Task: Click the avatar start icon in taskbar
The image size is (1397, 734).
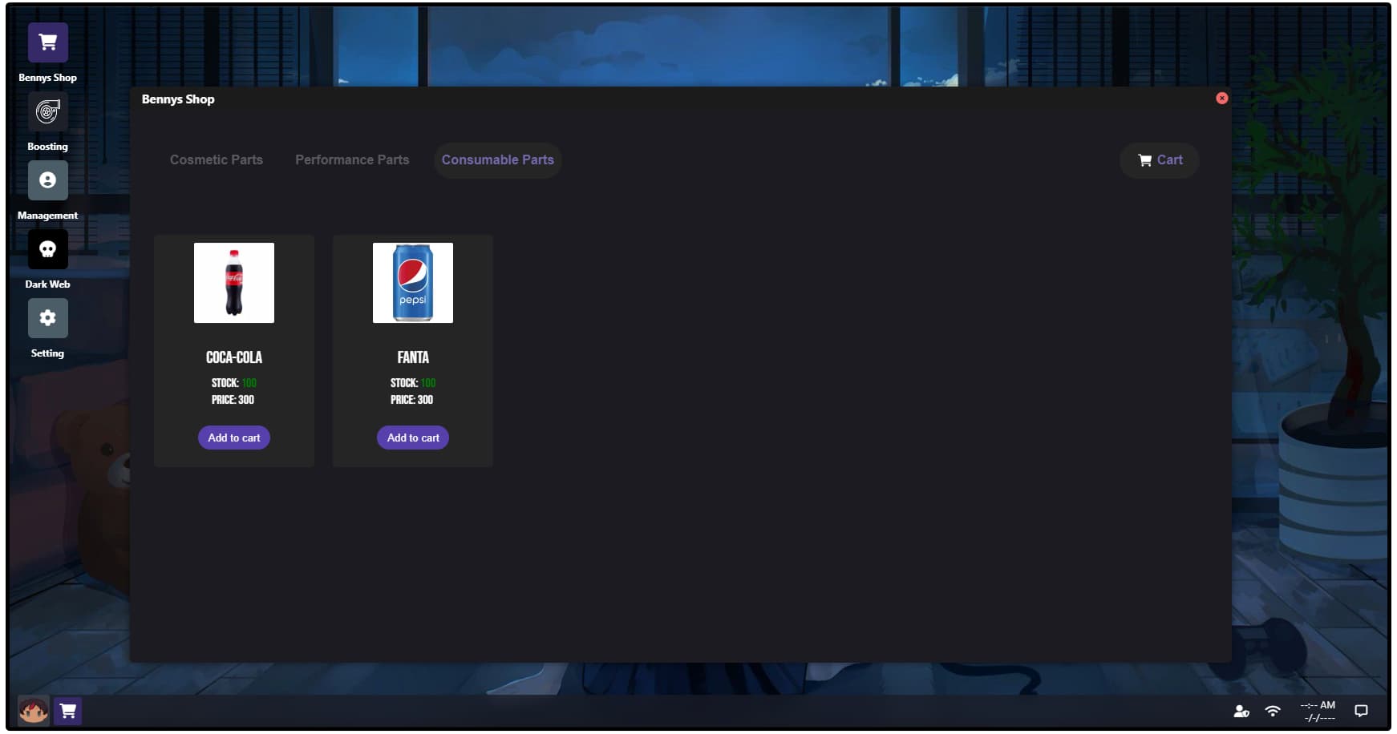Action: click(34, 711)
